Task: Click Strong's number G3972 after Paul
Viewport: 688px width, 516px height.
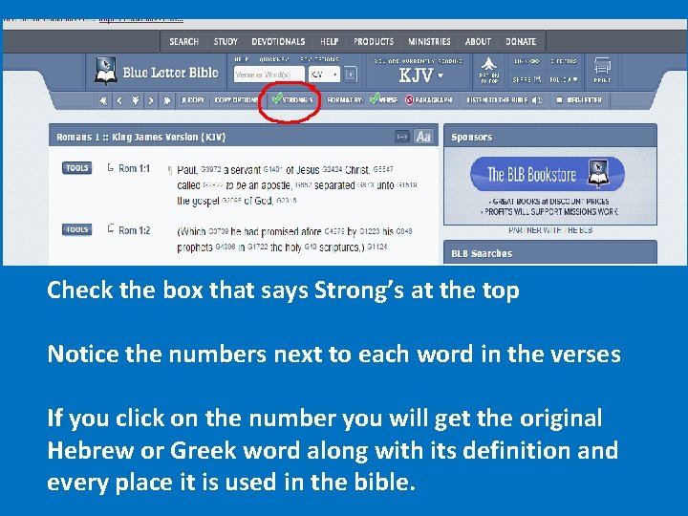Action: click(x=210, y=168)
